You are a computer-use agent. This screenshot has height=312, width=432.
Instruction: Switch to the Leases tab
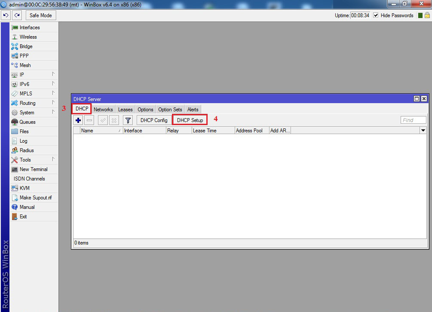[125, 110]
